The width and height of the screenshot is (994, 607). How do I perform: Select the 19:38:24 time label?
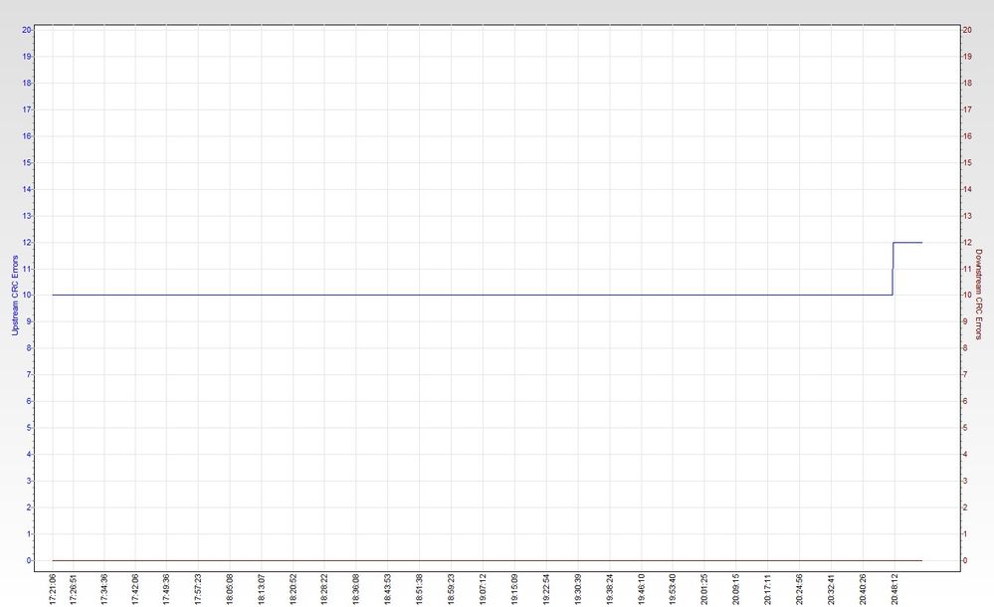click(609, 590)
